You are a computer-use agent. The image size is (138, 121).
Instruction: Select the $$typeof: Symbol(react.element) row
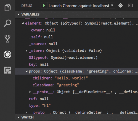(76, 58)
